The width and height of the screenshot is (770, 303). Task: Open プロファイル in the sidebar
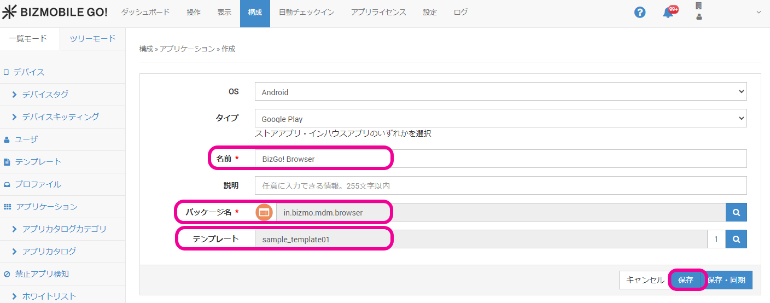click(38, 184)
